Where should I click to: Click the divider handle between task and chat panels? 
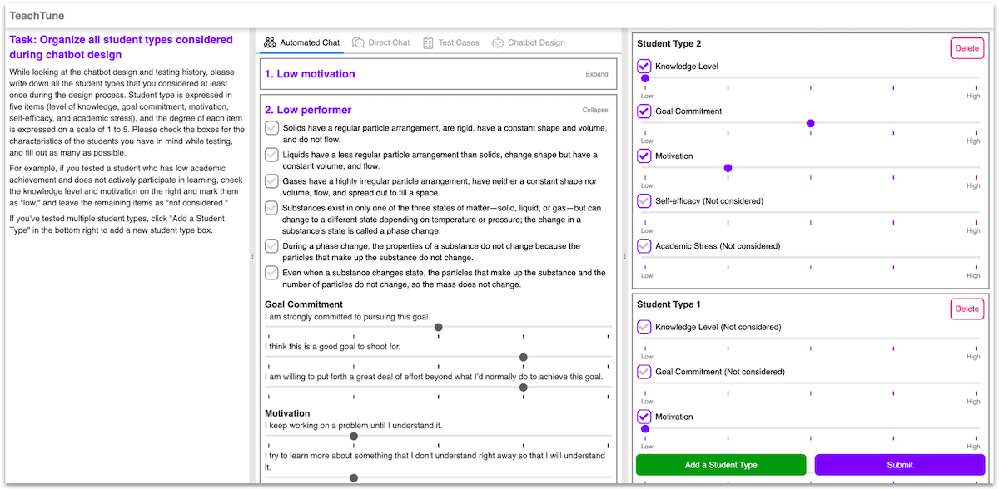(252, 256)
